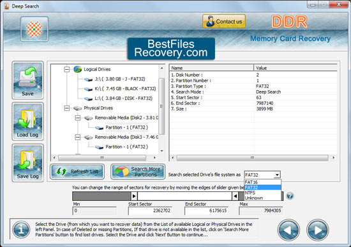Select the J:\ 3.80 GB FAT32 drive

(x=120, y=79)
